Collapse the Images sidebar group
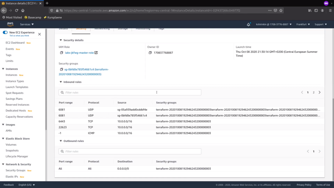This screenshot has height=188, width=334. (x=3, y=125)
